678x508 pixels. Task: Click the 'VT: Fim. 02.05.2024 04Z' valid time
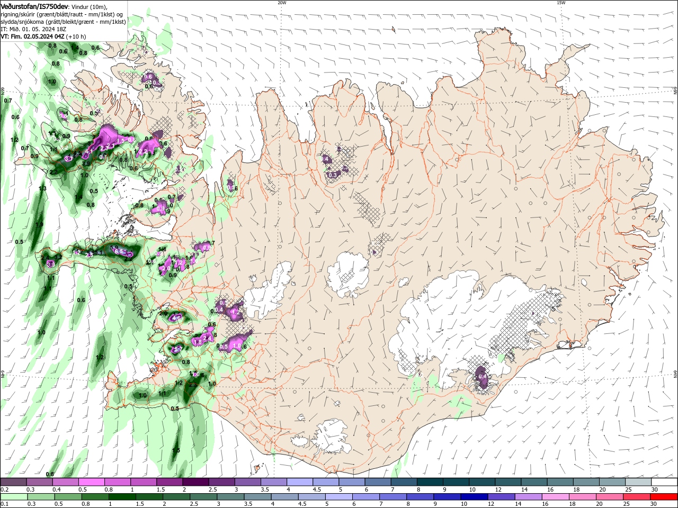[33, 37]
